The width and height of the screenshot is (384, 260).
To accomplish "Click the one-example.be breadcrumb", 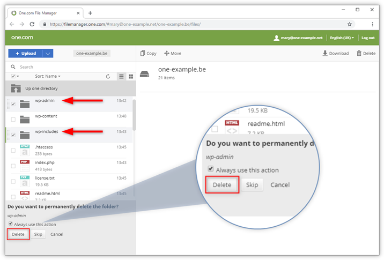I will pos(92,54).
